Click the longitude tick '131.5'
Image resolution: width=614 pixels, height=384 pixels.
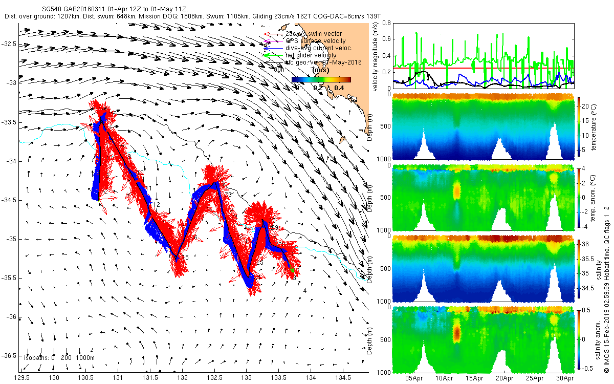pyautogui.click(x=150, y=377)
